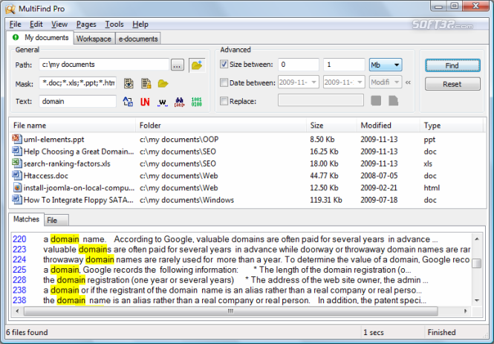Viewport: 494px width, 344px height.
Task: Open the View menu
Action: (x=59, y=25)
